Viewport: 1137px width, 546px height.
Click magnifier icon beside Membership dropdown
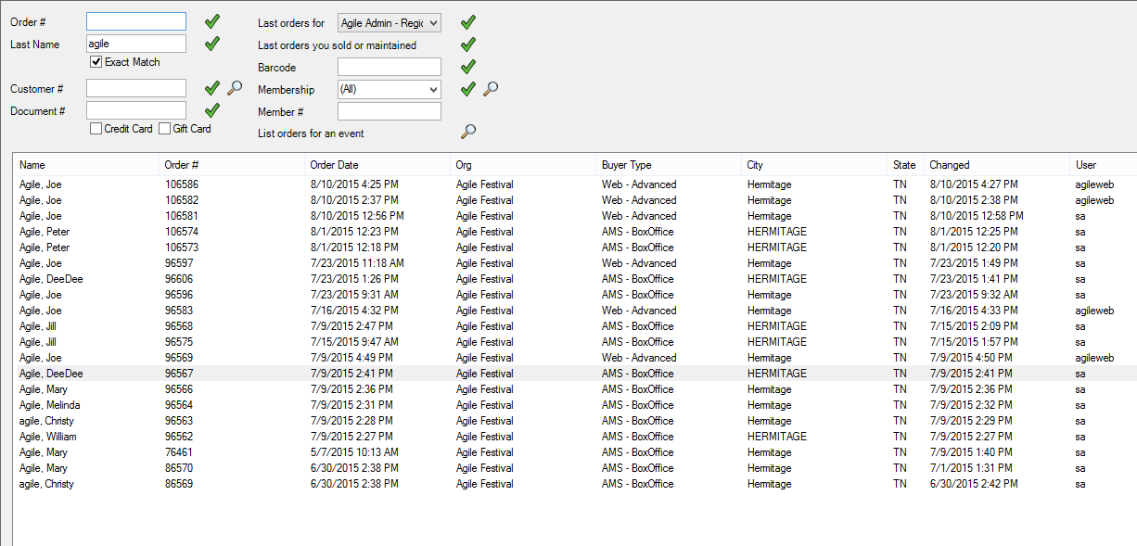492,89
